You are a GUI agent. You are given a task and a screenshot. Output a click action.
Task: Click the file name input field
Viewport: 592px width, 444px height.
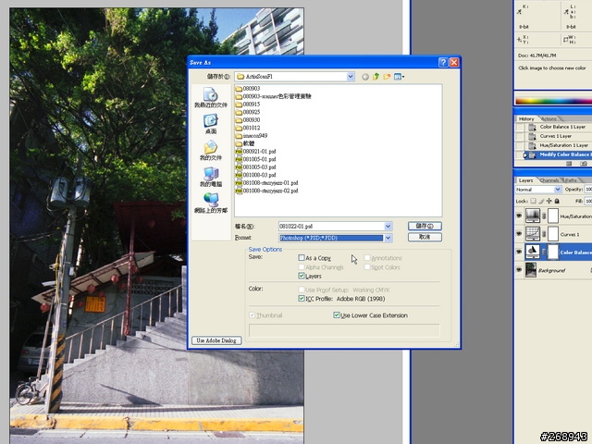[x=331, y=226]
